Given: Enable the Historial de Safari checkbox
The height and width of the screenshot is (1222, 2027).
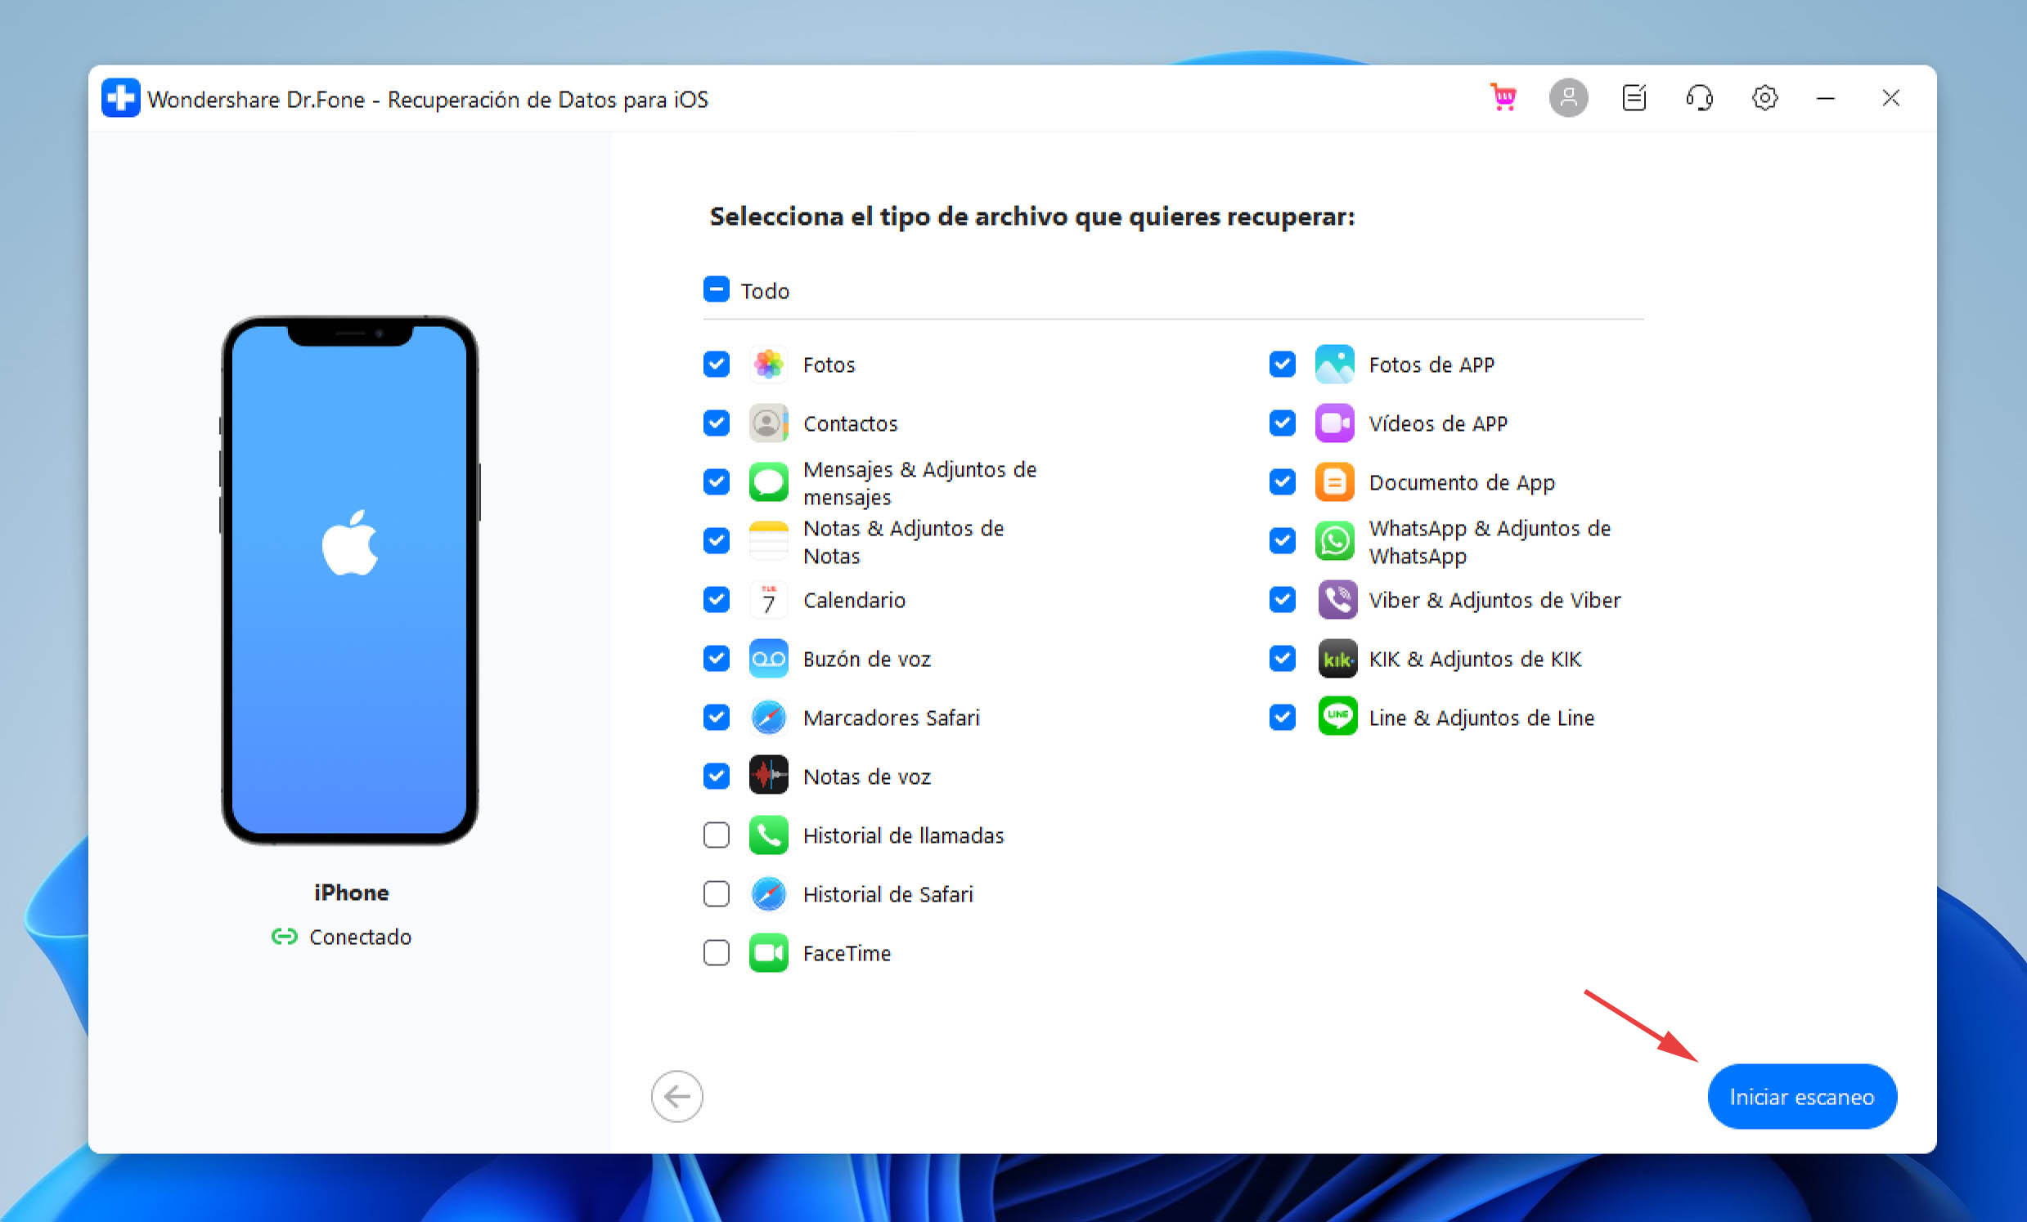Looking at the screenshot, I should (x=717, y=894).
